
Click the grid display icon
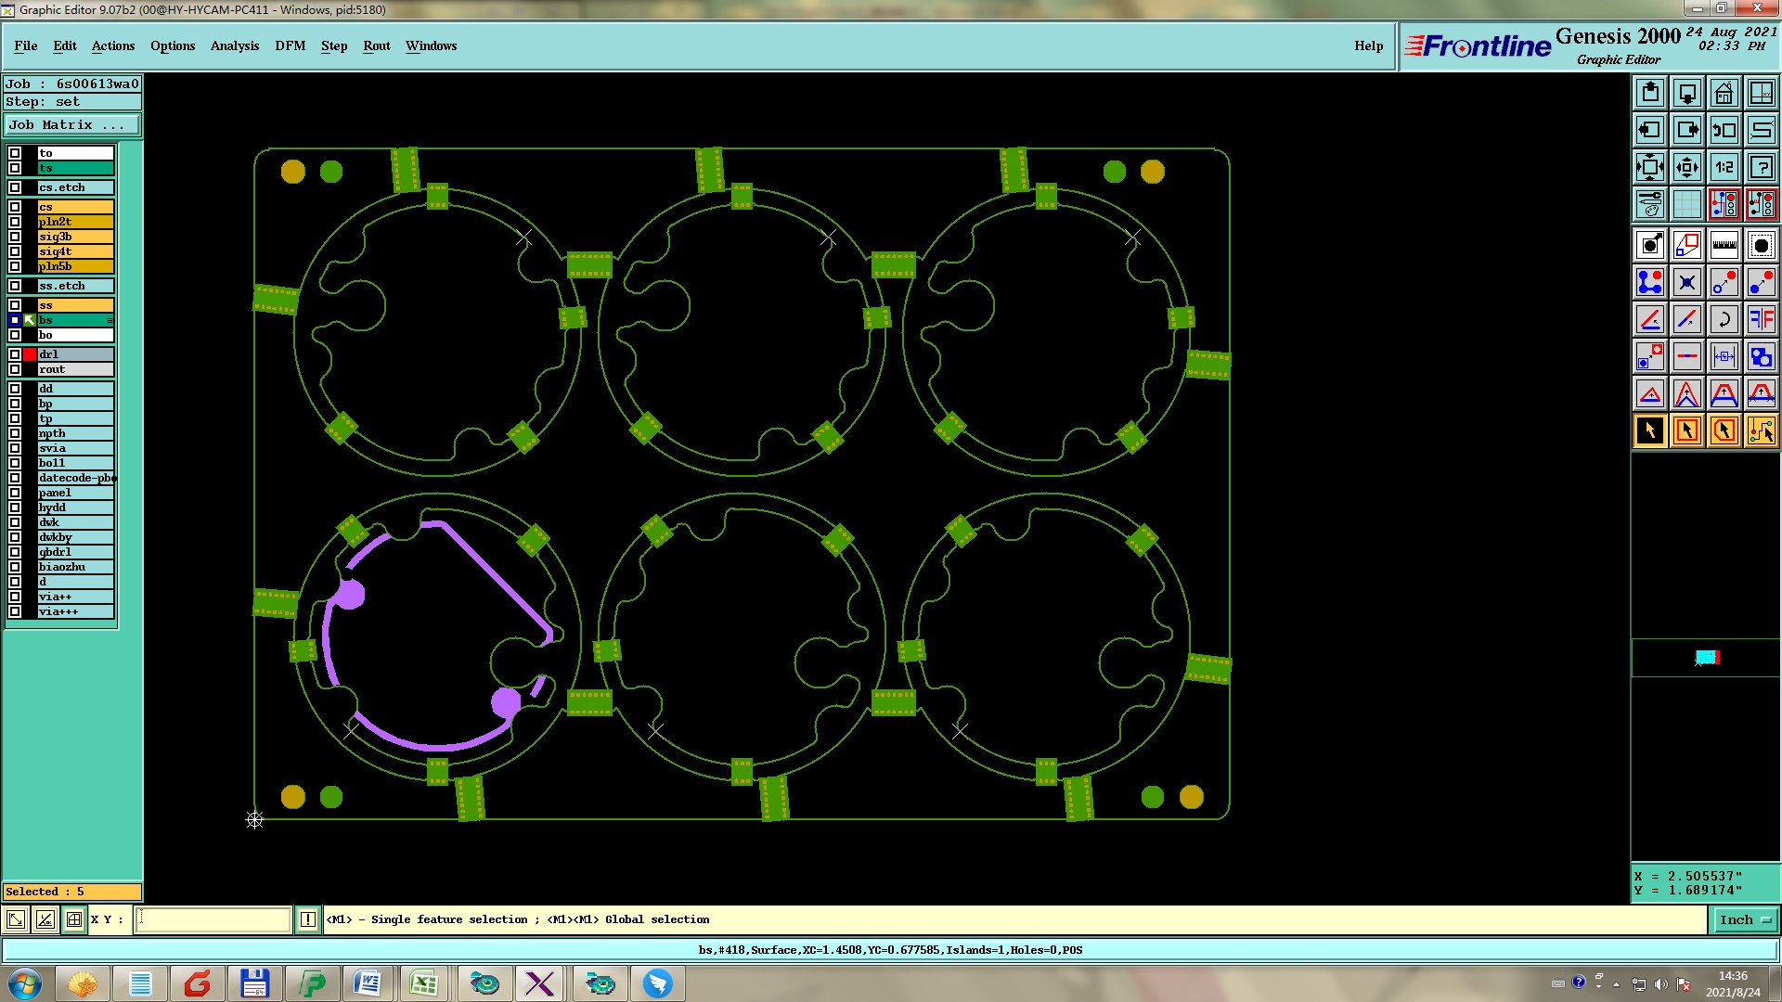pos(1686,204)
